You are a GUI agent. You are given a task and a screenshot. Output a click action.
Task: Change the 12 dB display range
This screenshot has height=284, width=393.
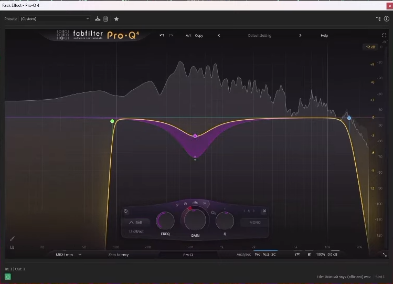click(x=370, y=47)
